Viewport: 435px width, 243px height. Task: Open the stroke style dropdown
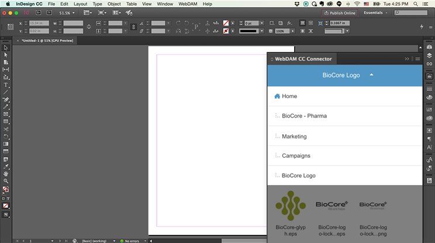pyautogui.click(x=262, y=31)
